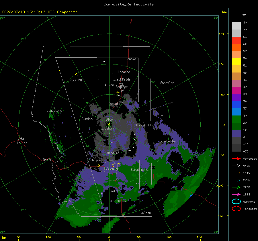Click the cyan 'current' ellipse legend icon
Screen dimensions: 258x241
pyautogui.click(x=236, y=201)
